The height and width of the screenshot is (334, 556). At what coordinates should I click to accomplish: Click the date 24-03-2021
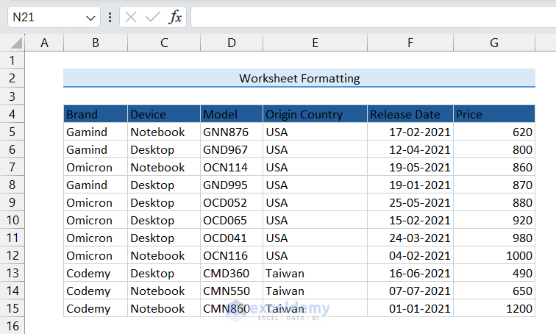tap(410, 238)
